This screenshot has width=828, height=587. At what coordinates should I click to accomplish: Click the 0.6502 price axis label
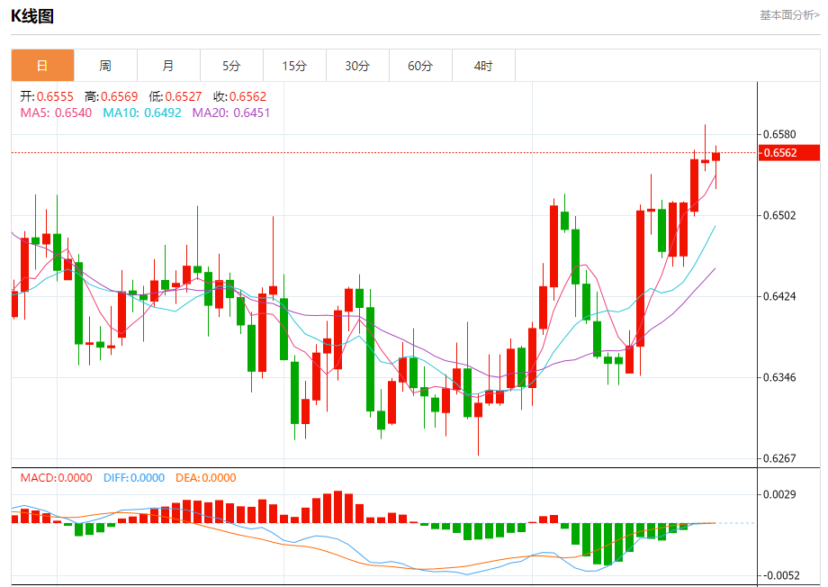(x=779, y=215)
